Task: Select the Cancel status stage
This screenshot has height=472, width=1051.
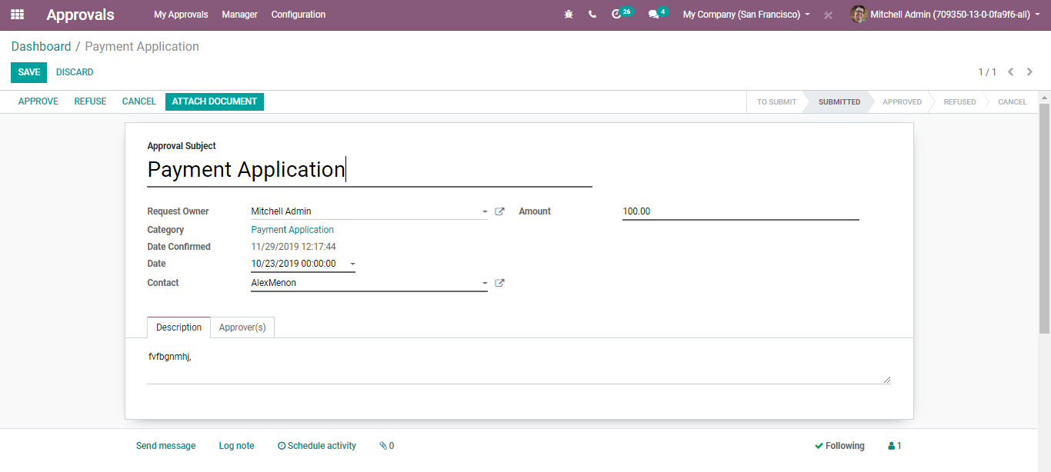Action: [1012, 102]
